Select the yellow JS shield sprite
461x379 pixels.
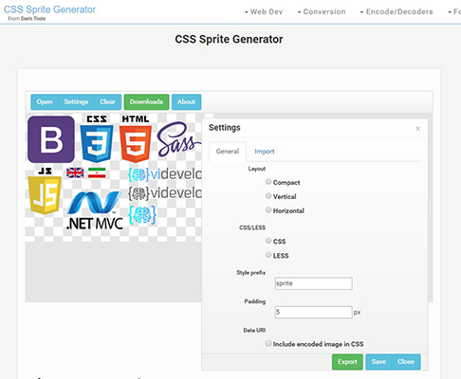point(45,191)
